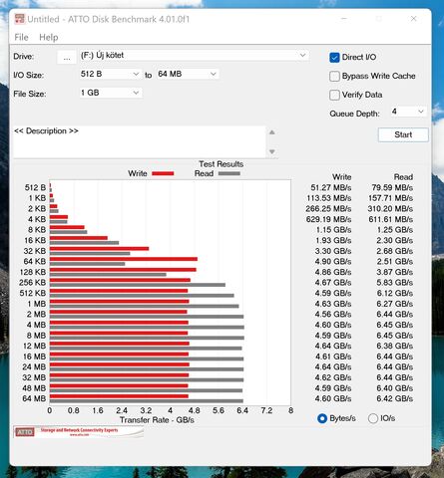Click the 2.51 GB/s read value
Image resolution: width=444 pixels, height=478 pixels.
pyautogui.click(x=395, y=262)
